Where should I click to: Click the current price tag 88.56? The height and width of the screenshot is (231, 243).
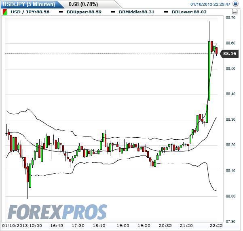tap(229, 54)
